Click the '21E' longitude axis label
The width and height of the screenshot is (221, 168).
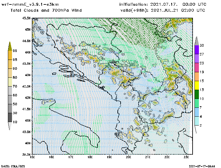(x=148, y=157)
